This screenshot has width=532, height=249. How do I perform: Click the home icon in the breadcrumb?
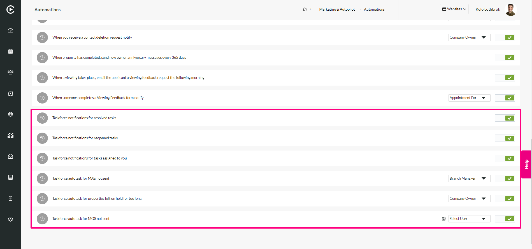305,10
